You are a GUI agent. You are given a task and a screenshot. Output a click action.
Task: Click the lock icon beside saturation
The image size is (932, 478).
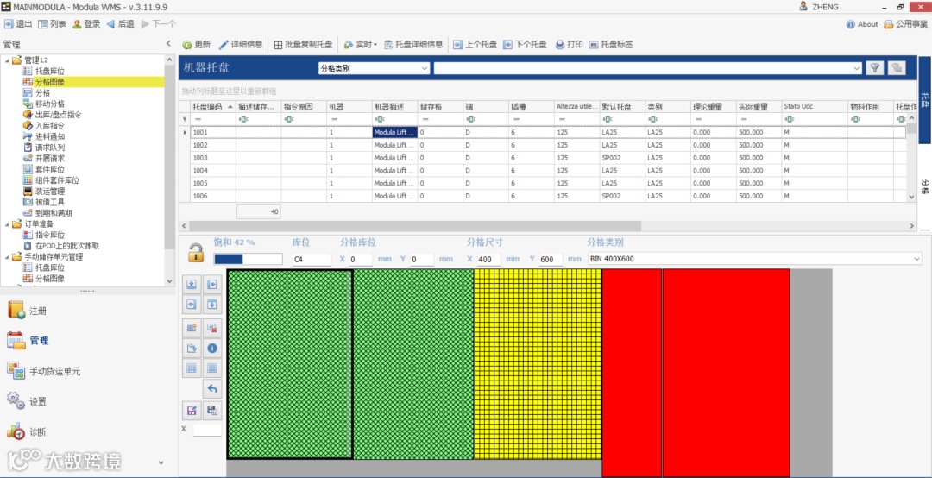(196, 252)
